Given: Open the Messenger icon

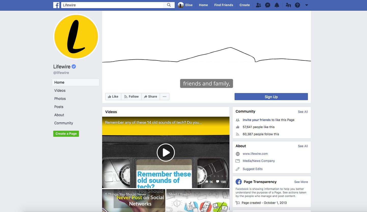Looking at the screenshot, I should (268, 5).
